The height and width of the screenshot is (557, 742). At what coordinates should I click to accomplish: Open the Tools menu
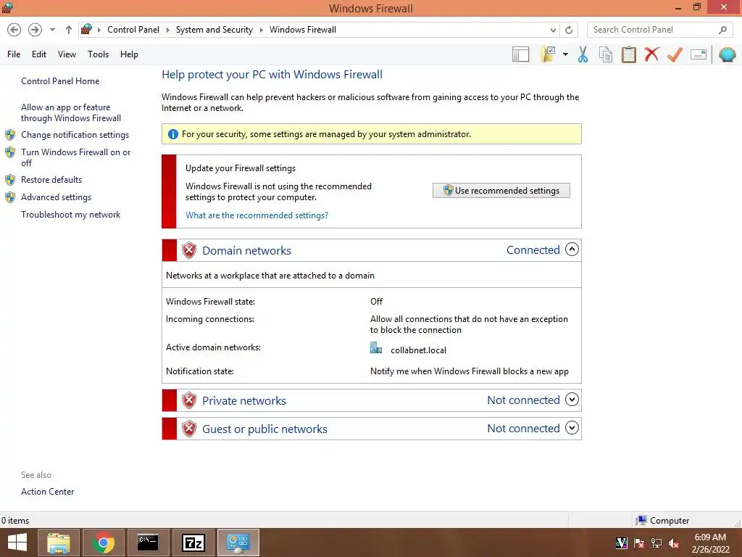click(x=98, y=54)
